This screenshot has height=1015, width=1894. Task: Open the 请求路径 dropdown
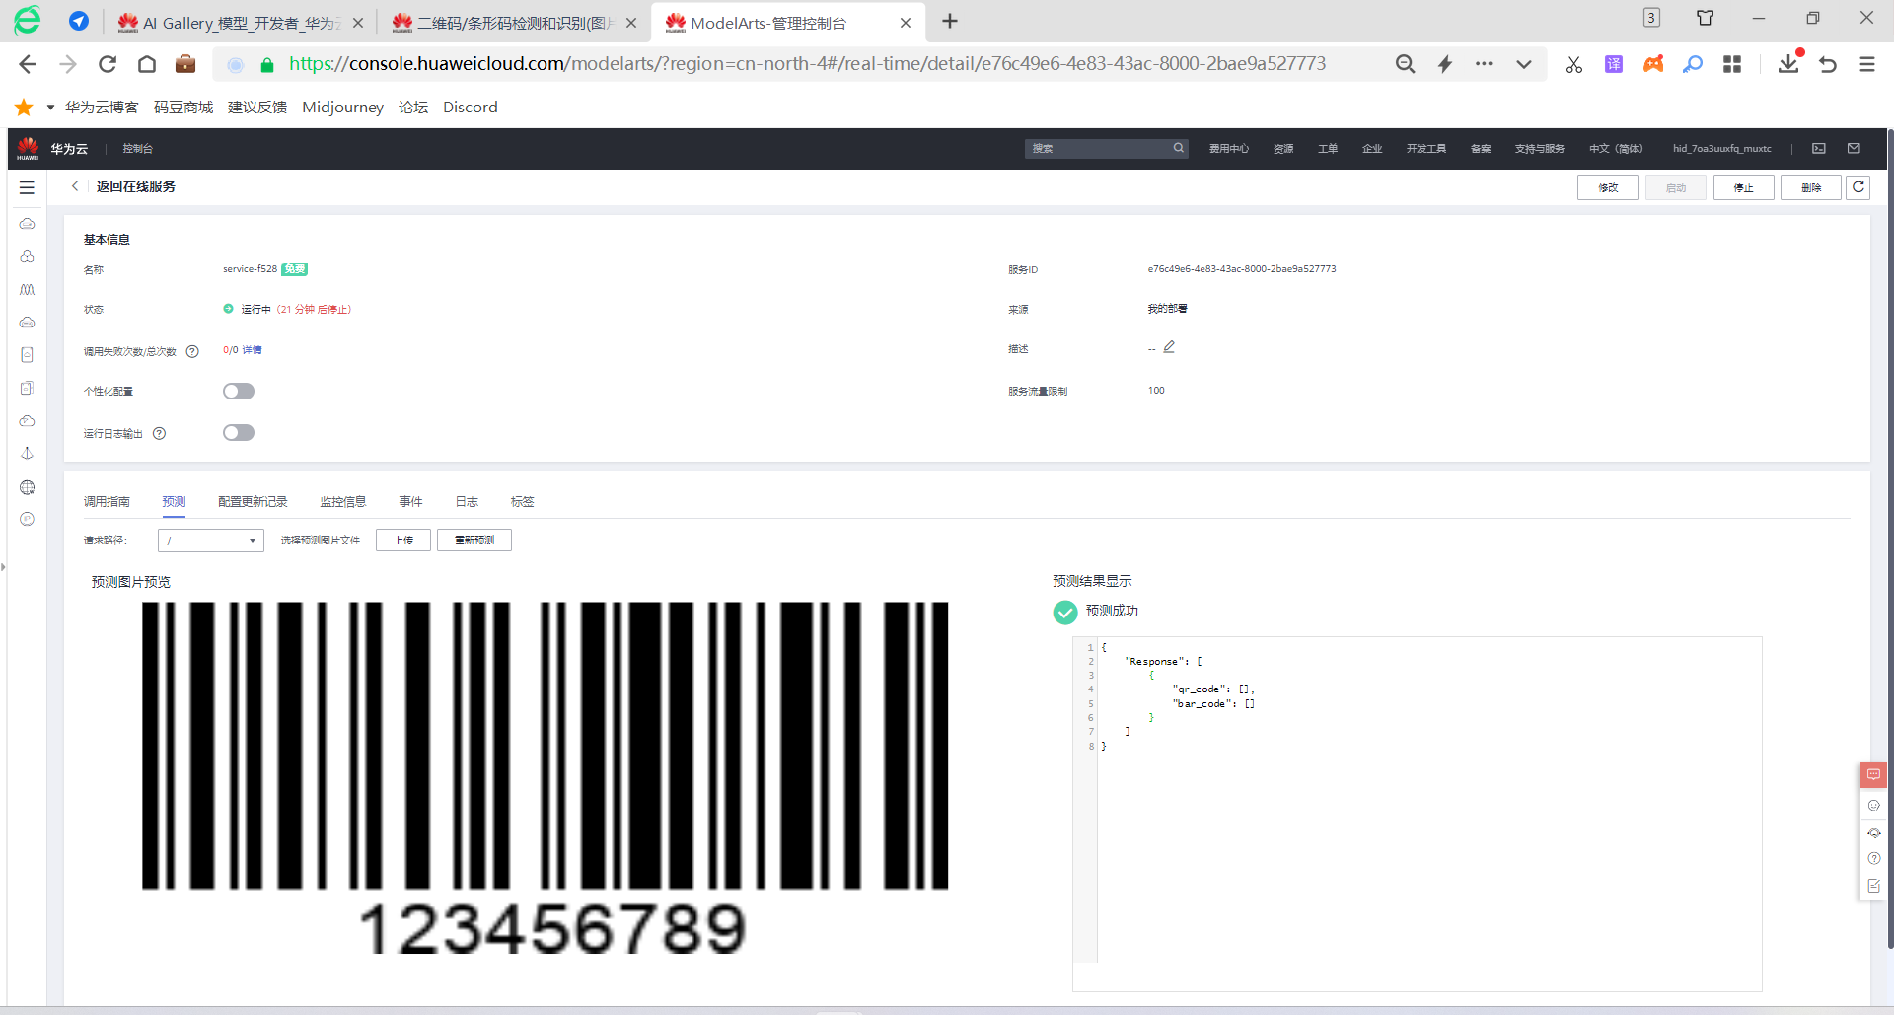point(211,541)
